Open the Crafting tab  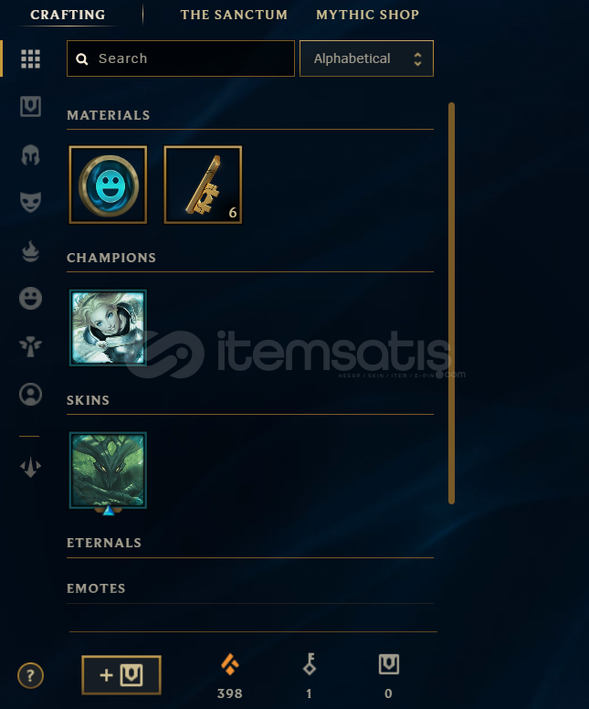click(x=68, y=15)
